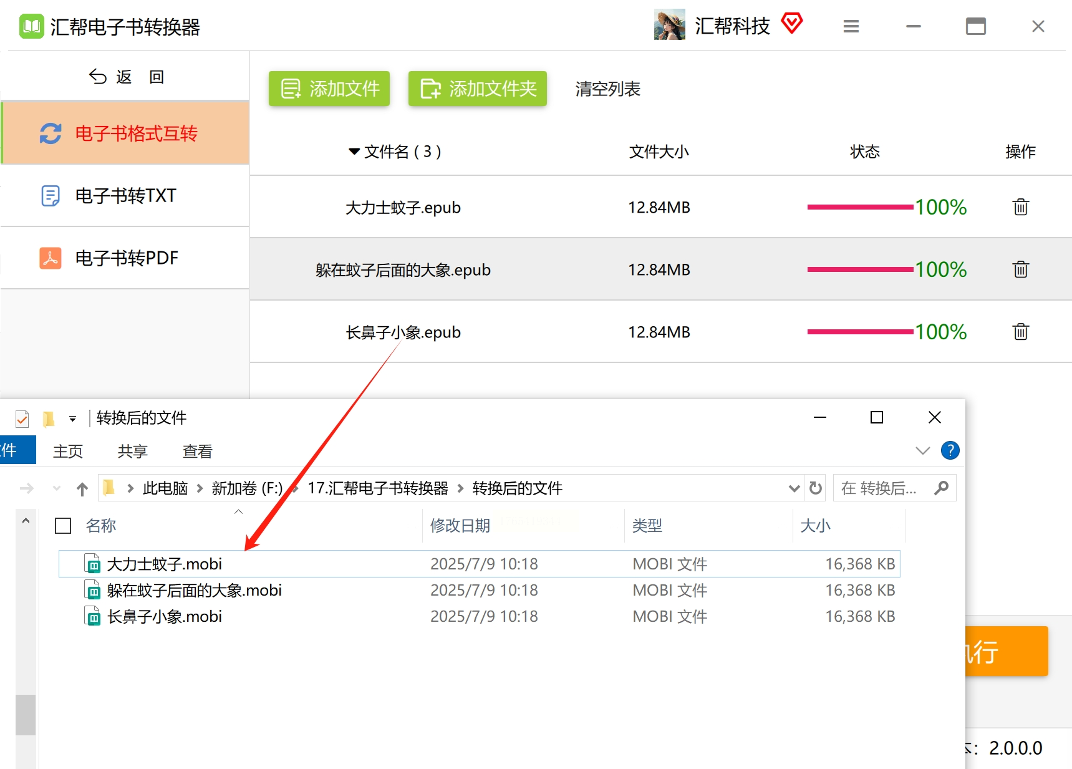
Task: Go up one folder level in Explorer
Action: [x=82, y=489]
